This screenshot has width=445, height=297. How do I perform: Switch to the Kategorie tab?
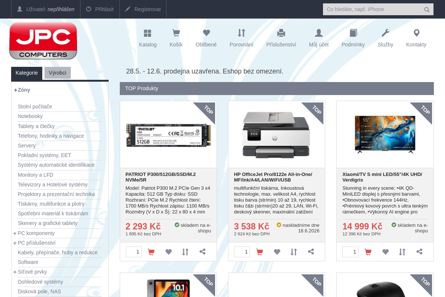(27, 73)
